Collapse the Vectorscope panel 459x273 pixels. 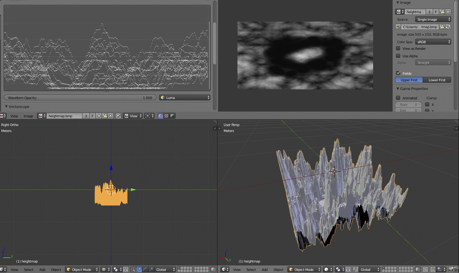tap(6, 106)
